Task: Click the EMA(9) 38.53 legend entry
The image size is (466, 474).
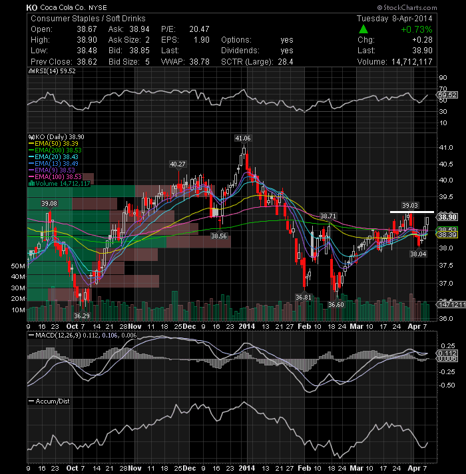Action: pos(52,170)
